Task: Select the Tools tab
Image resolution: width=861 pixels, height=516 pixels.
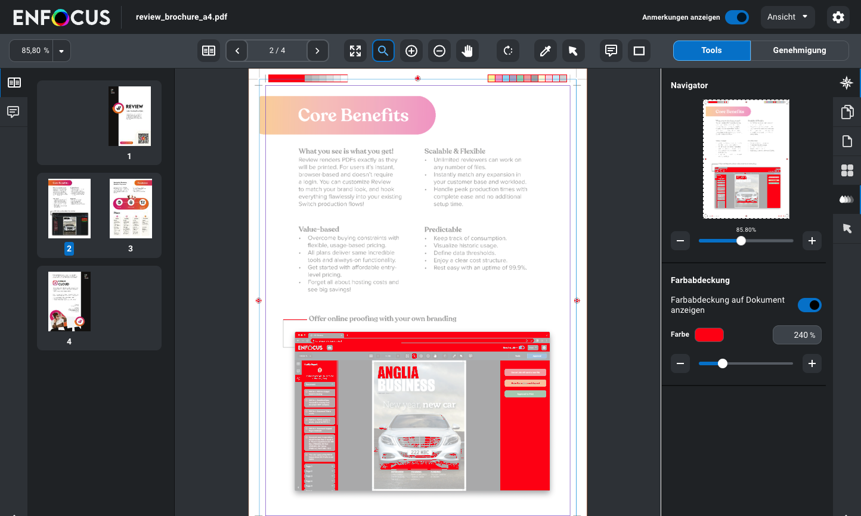Action: pos(711,51)
